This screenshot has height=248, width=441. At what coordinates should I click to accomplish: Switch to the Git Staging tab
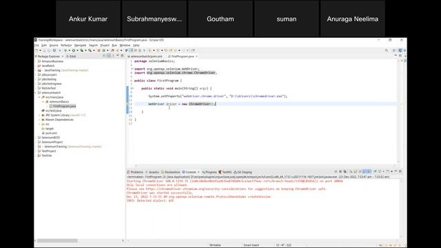[243, 172]
